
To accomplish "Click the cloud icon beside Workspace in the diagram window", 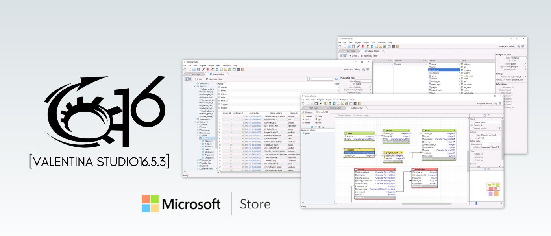I will (x=496, y=103).
